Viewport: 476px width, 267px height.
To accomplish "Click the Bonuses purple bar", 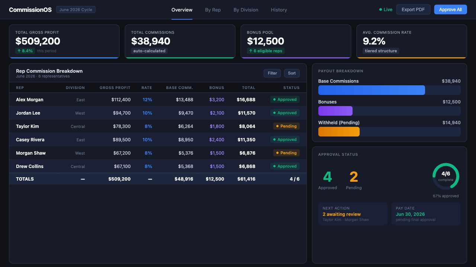I will 335,111.
